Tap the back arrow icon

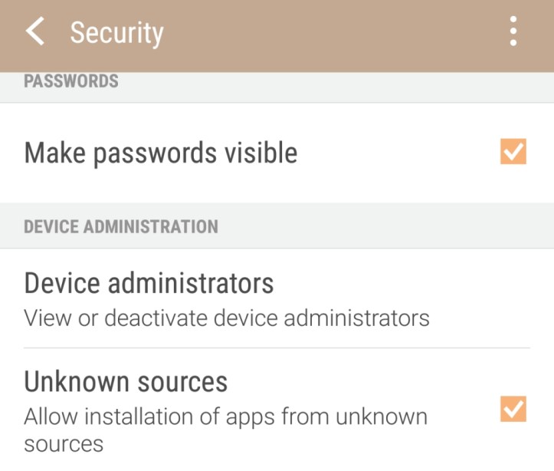point(34,31)
